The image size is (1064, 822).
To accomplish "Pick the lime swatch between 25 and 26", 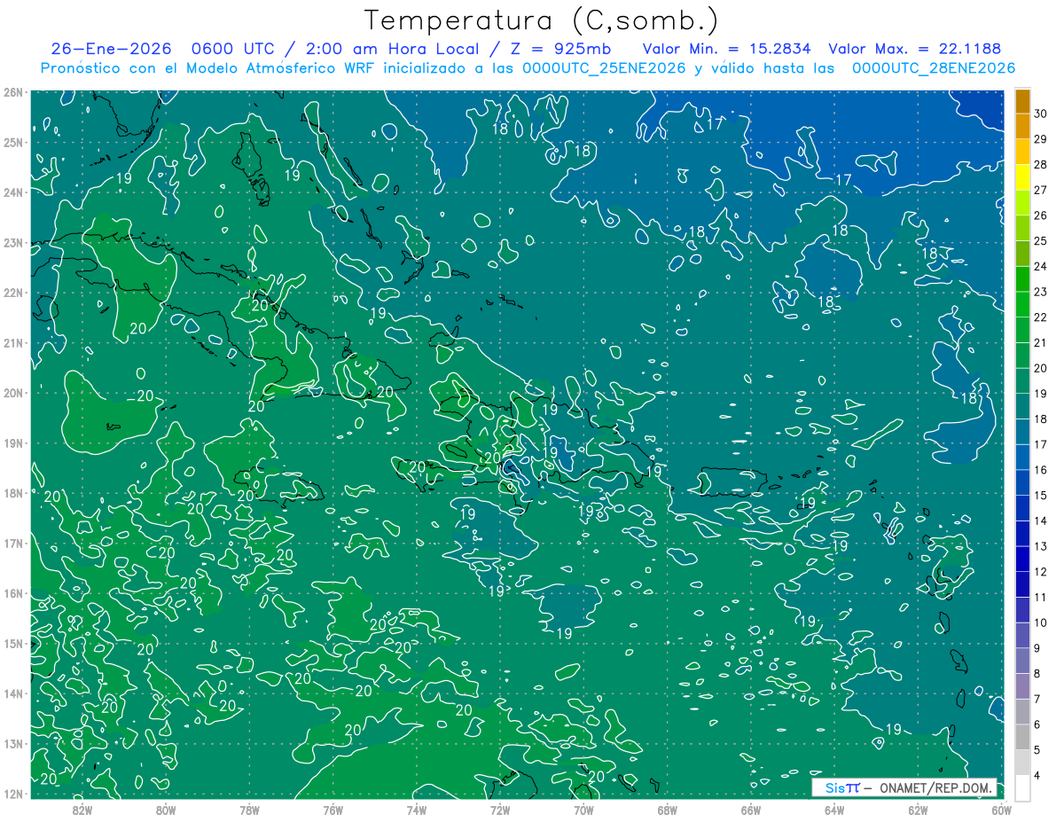I will pyautogui.click(x=1023, y=228).
